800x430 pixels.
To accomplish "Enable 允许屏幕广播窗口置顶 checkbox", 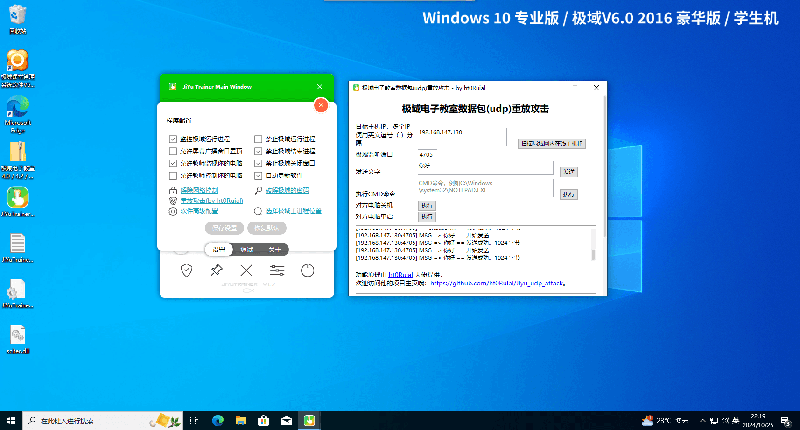I will (173, 151).
